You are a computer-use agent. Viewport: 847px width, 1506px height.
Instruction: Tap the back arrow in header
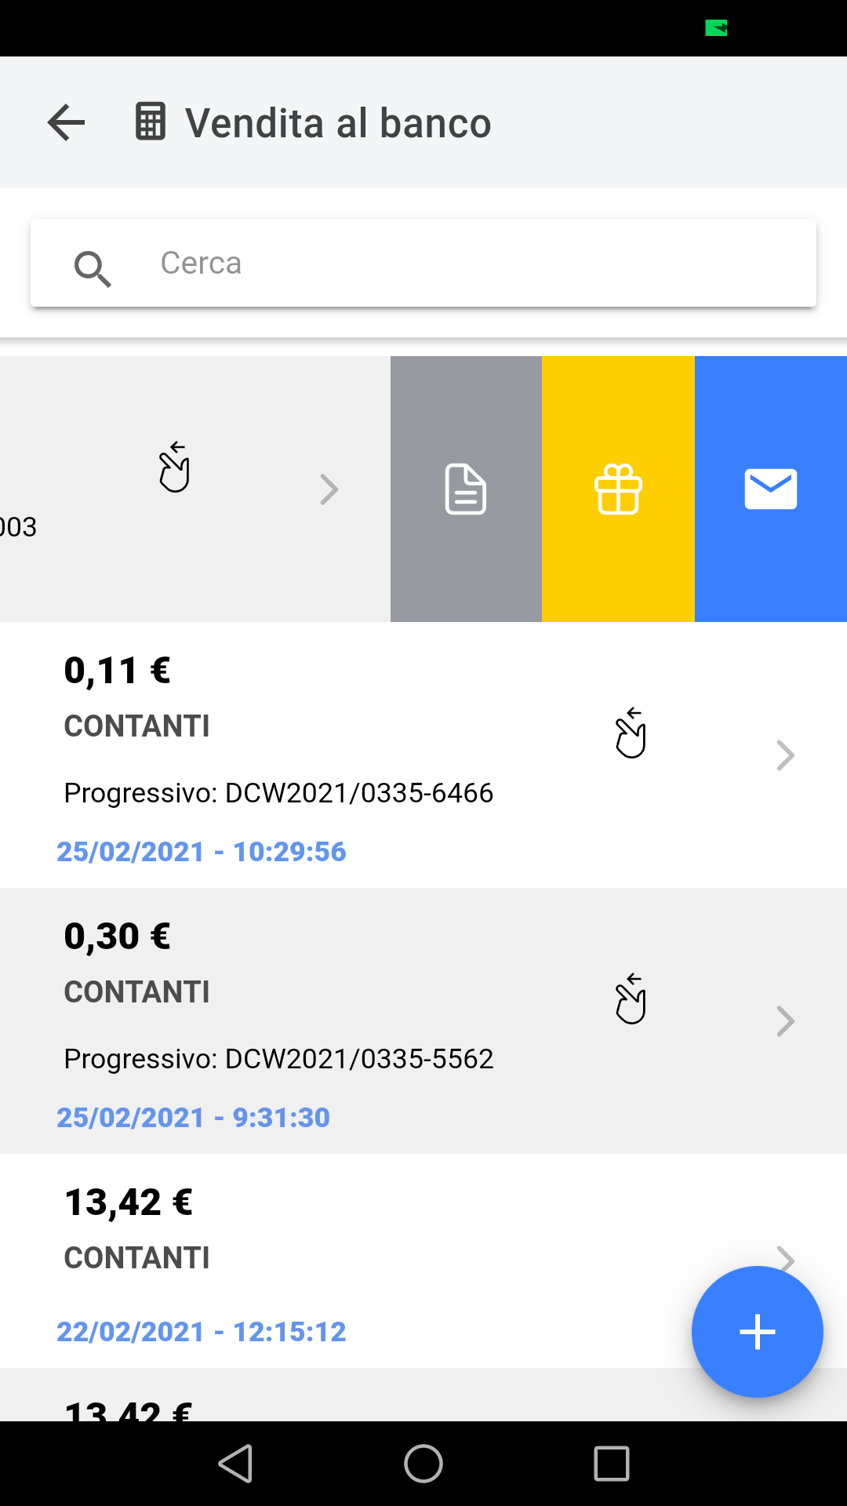pyautogui.click(x=66, y=122)
